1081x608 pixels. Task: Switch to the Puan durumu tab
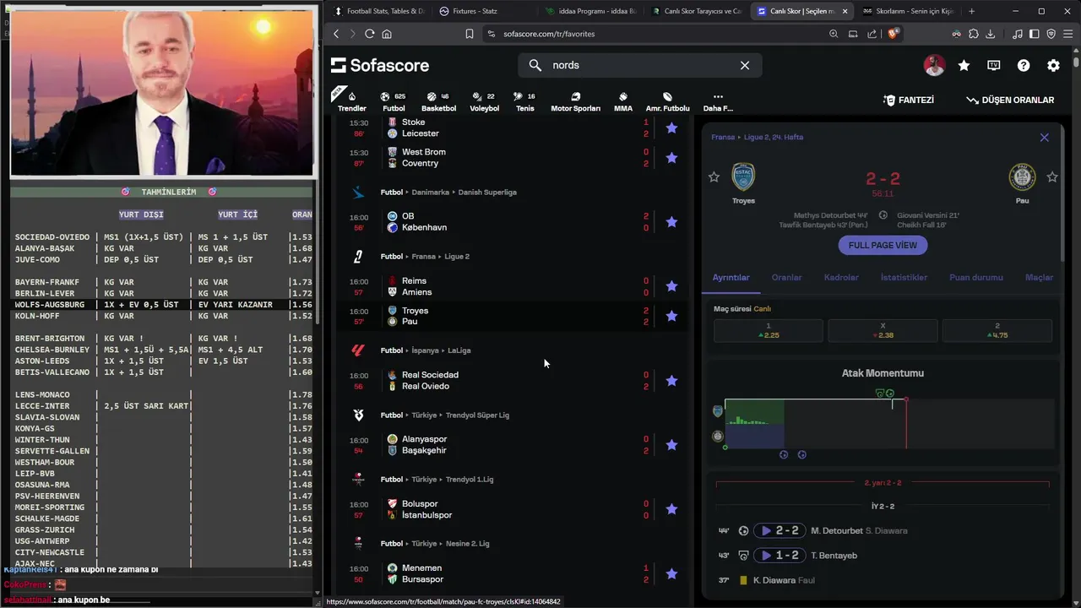point(976,277)
